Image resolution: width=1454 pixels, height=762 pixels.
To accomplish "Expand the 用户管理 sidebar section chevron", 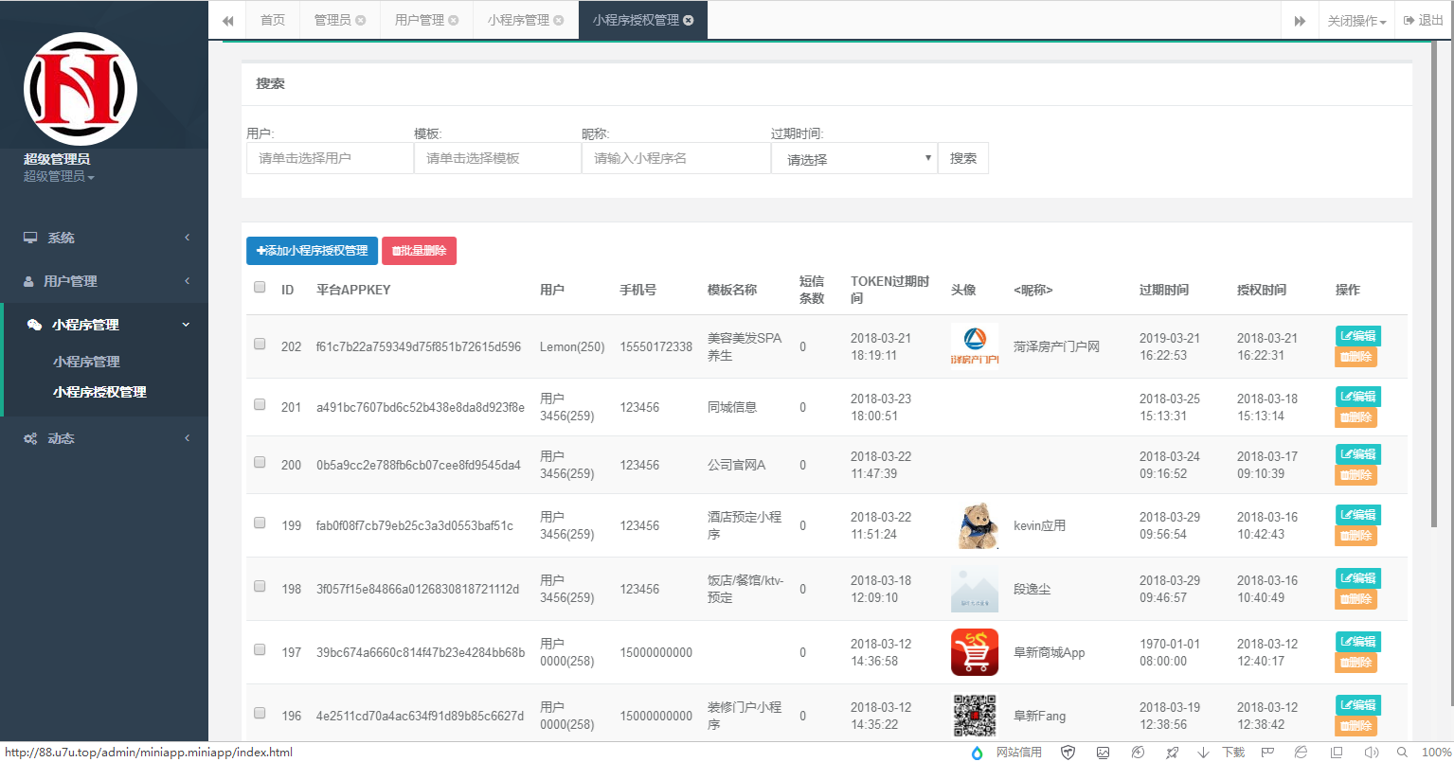I will (x=187, y=281).
